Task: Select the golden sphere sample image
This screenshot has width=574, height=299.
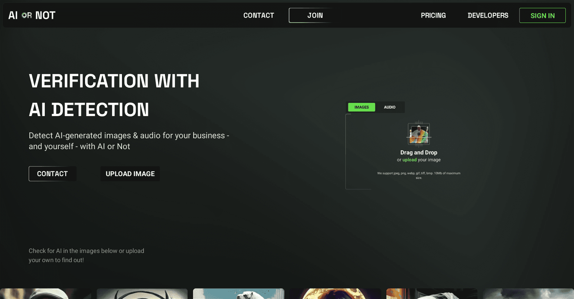Action: tap(335, 294)
